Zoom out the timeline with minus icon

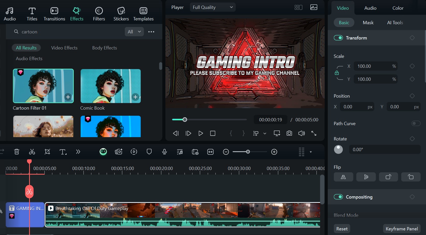point(226,152)
